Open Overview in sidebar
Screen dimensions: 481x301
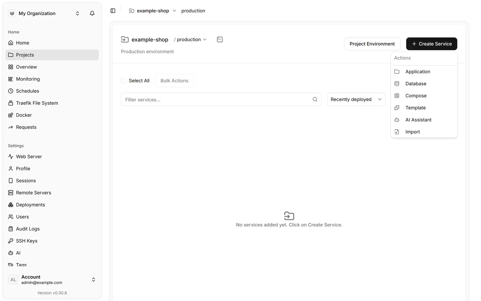pyautogui.click(x=52, y=67)
